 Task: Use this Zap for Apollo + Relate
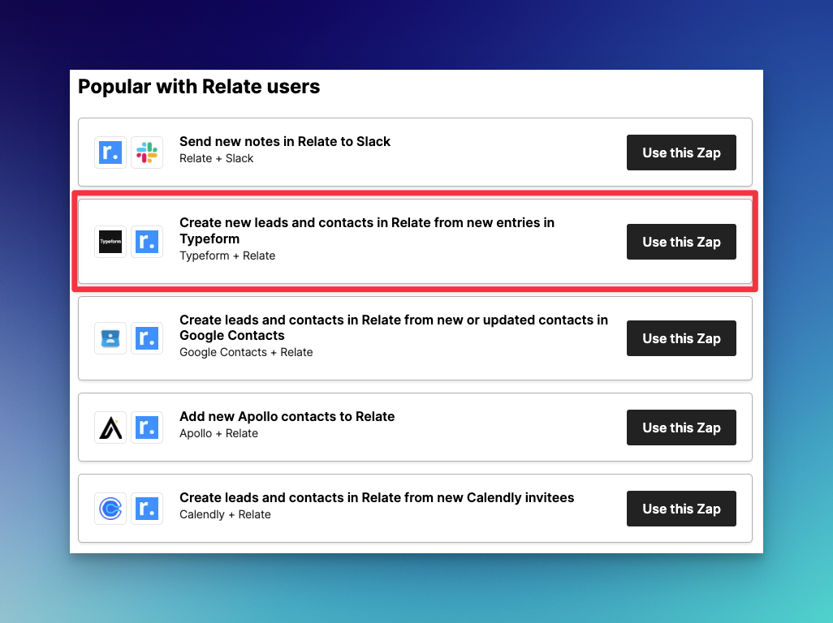(x=681, y=428)
